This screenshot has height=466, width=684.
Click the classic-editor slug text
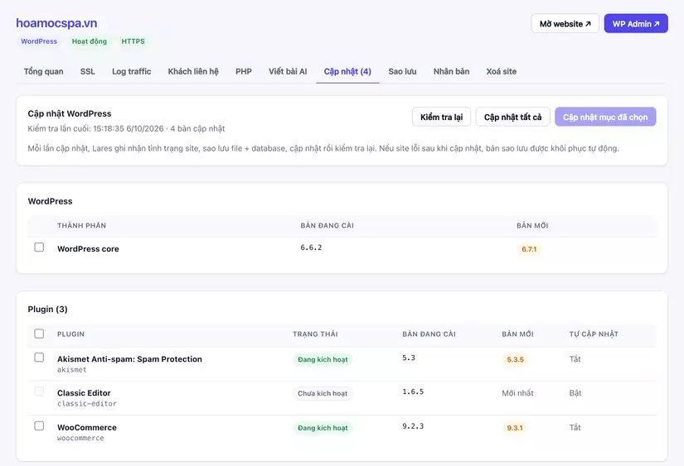(87, 404)
